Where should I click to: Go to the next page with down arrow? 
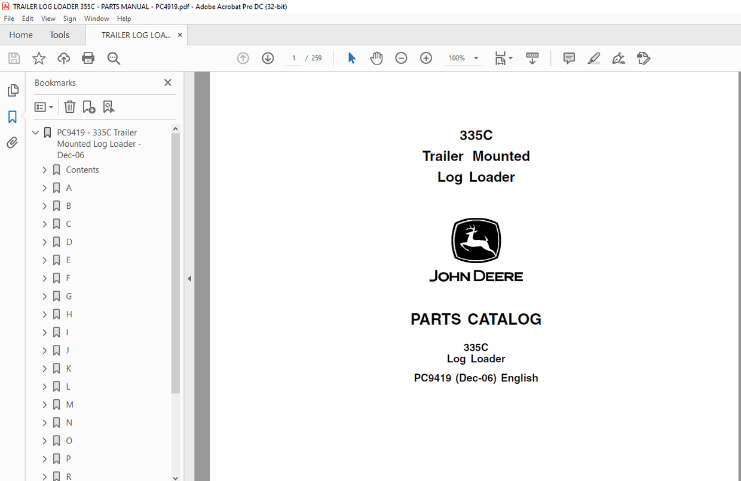click(x=268, y=58)
